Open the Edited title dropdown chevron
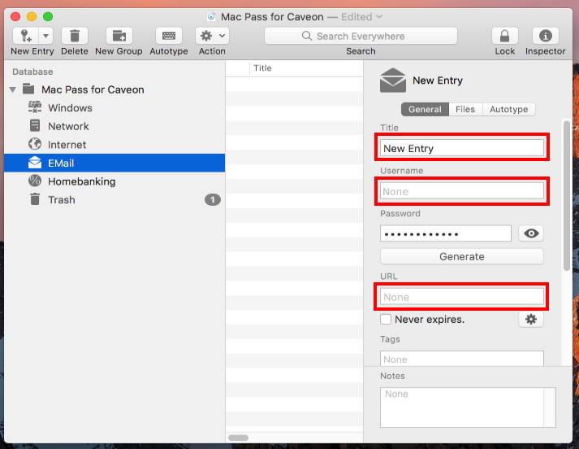The width and height of the screenshot is (579, 449). (379, 16)
